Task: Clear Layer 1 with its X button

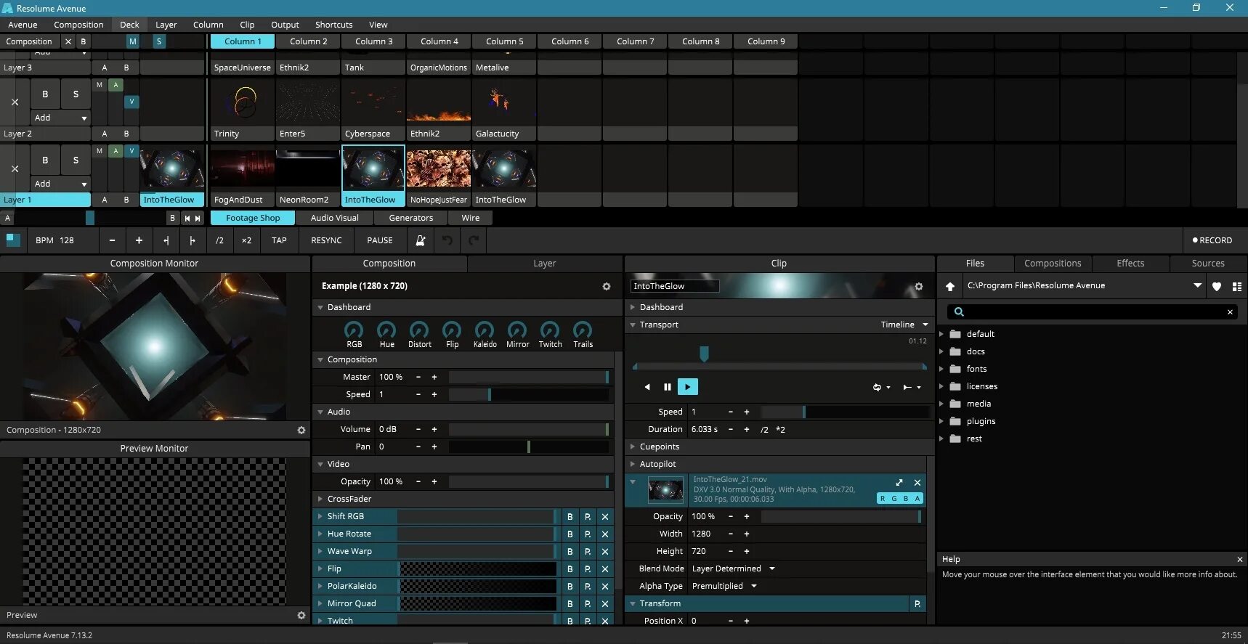Action: [x=15, y=168]
